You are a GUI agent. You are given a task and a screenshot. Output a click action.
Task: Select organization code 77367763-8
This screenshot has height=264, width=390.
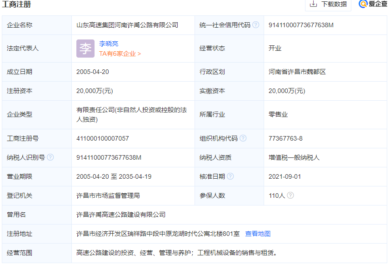(285, 138)
